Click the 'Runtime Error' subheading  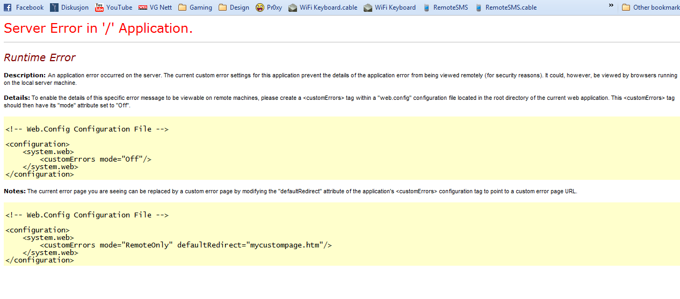[40, 57]
